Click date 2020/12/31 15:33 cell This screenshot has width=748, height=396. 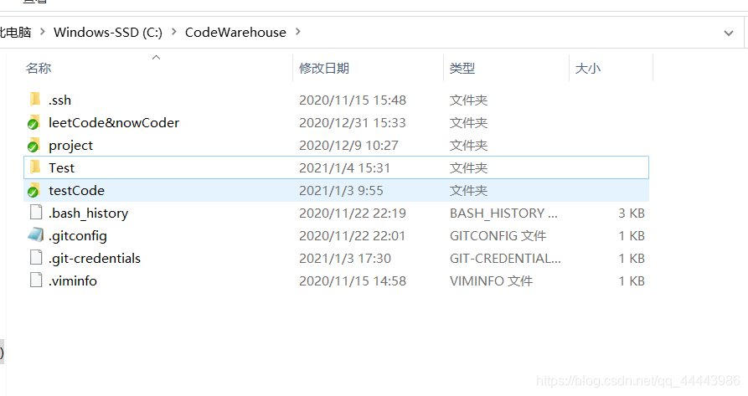tap(353, 122)
